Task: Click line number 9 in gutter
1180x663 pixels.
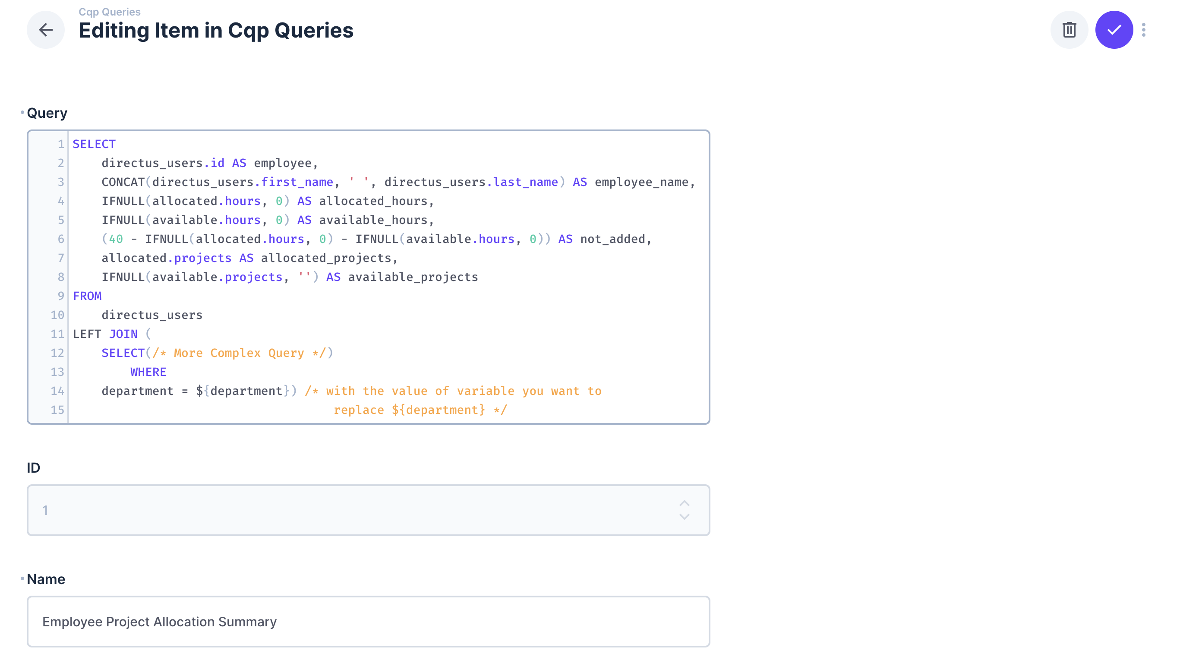Action: 60,296
